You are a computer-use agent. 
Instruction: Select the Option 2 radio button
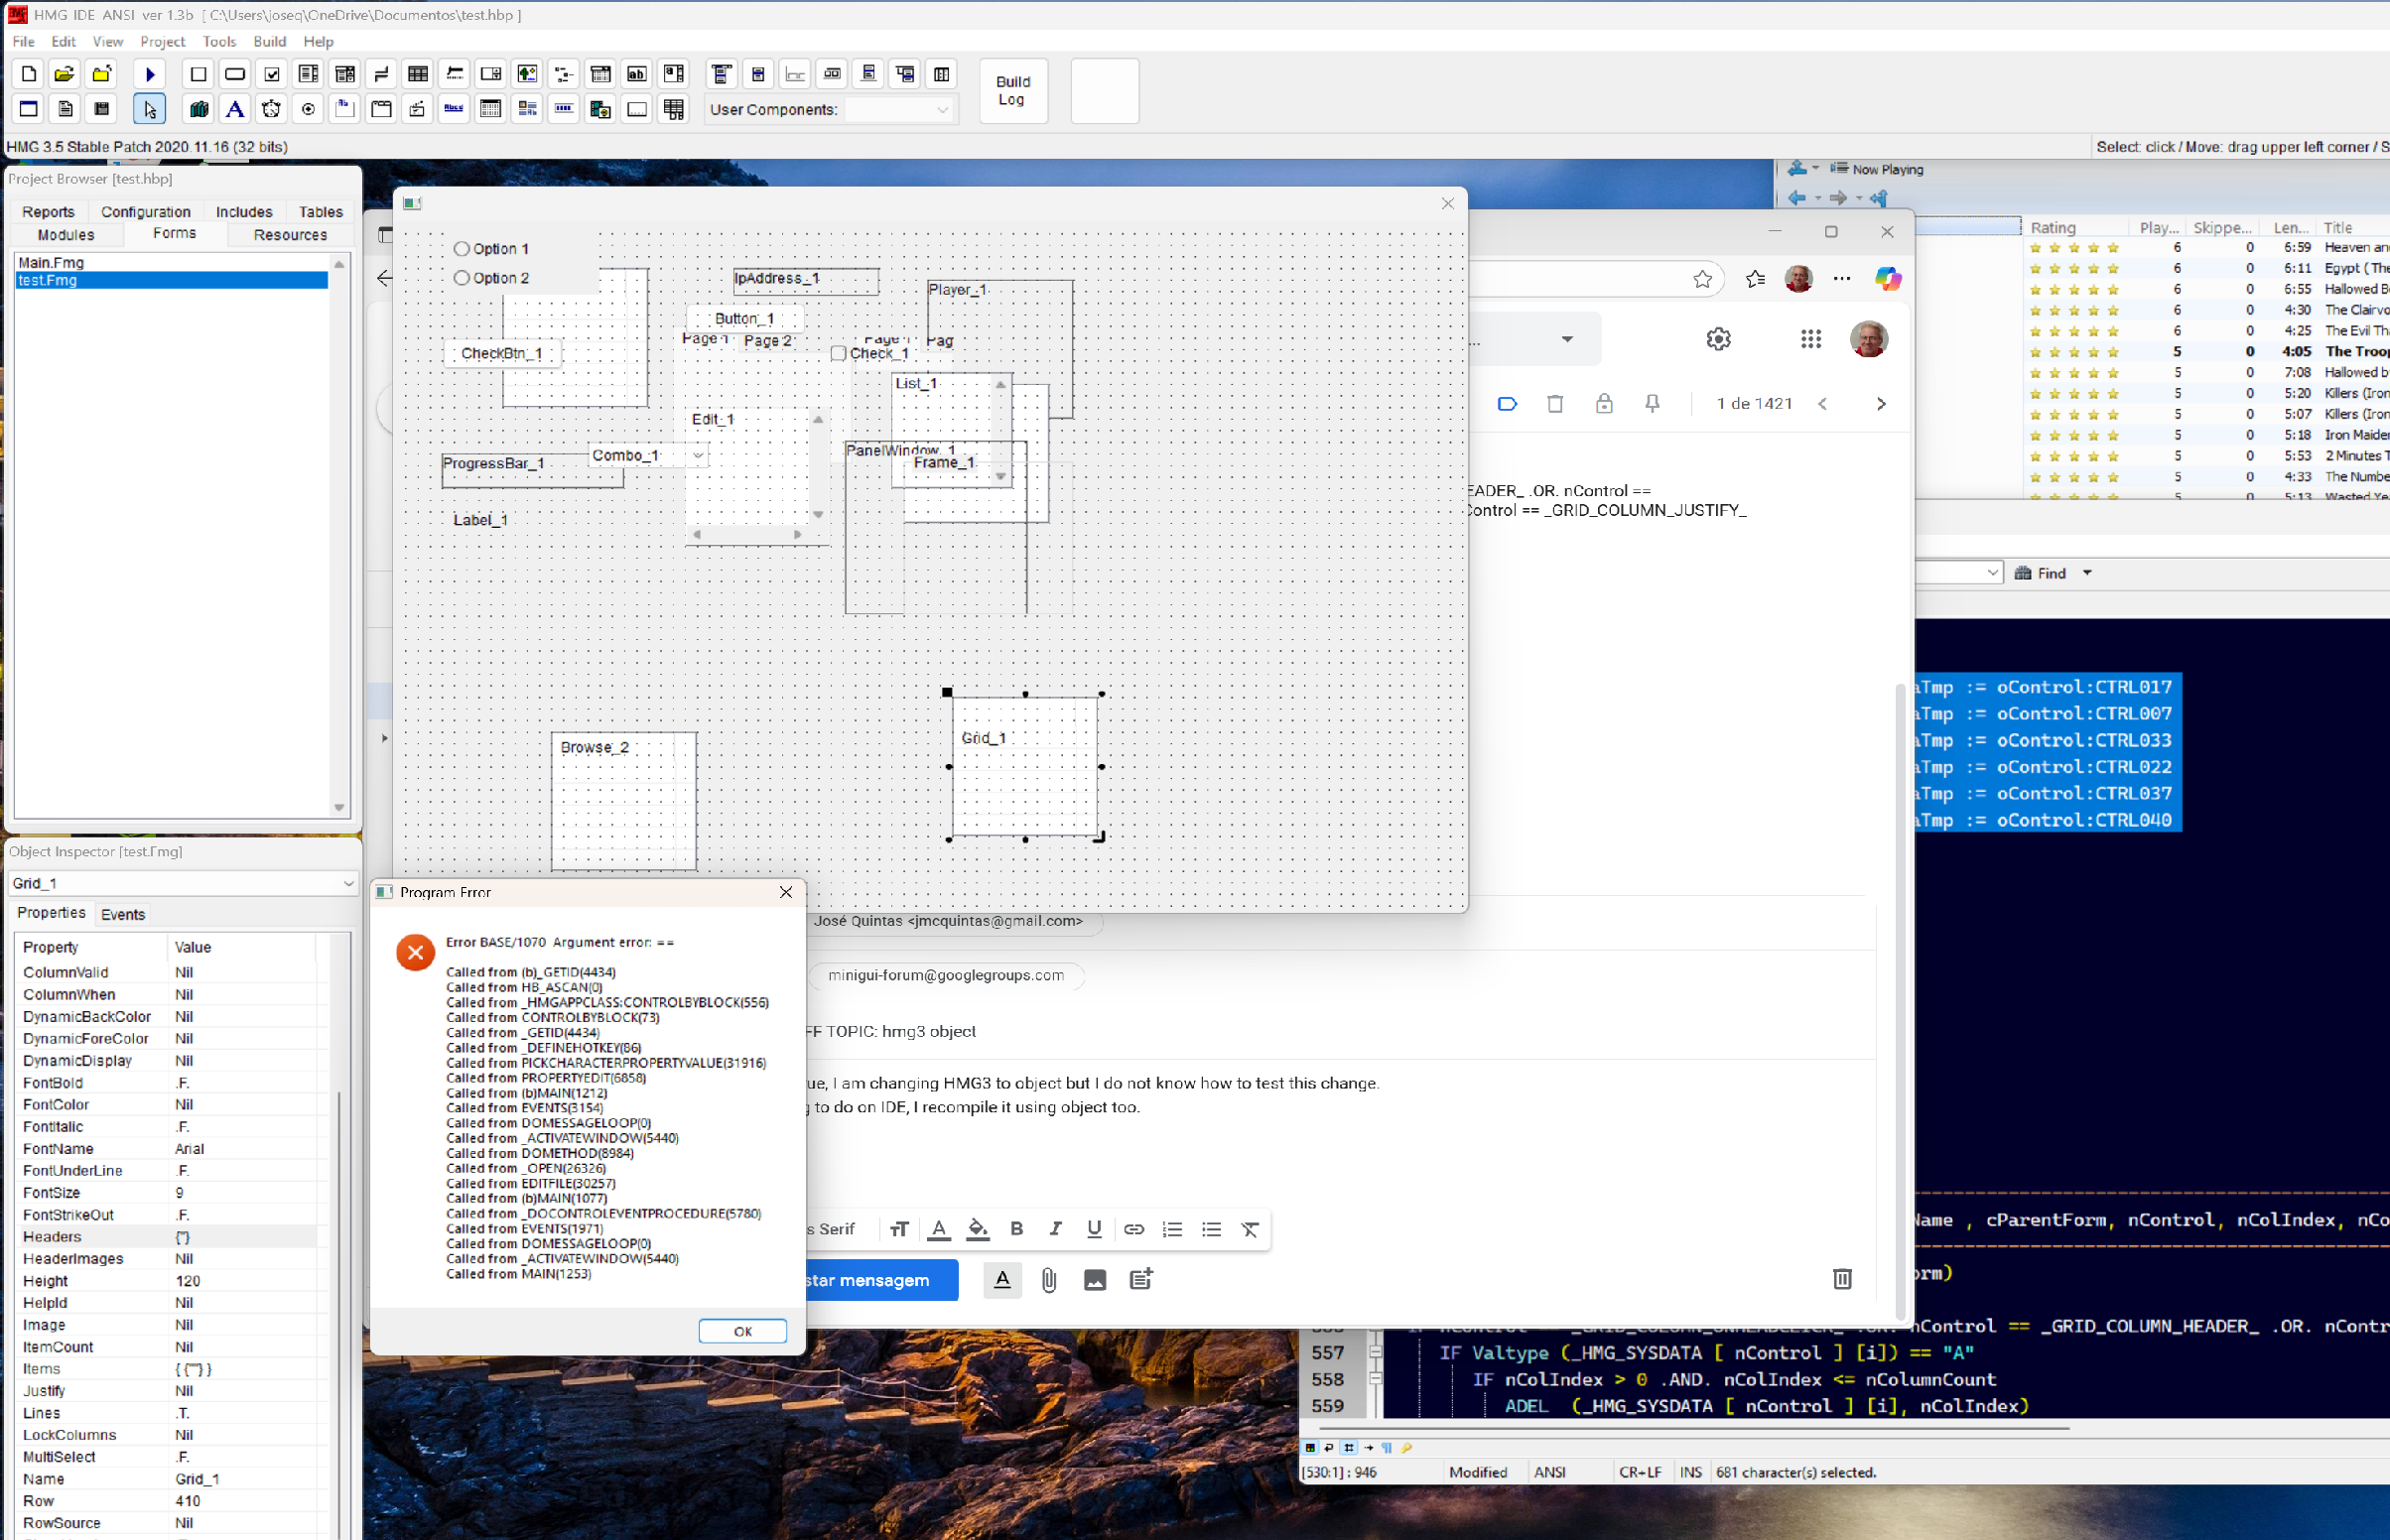(462, 278)
